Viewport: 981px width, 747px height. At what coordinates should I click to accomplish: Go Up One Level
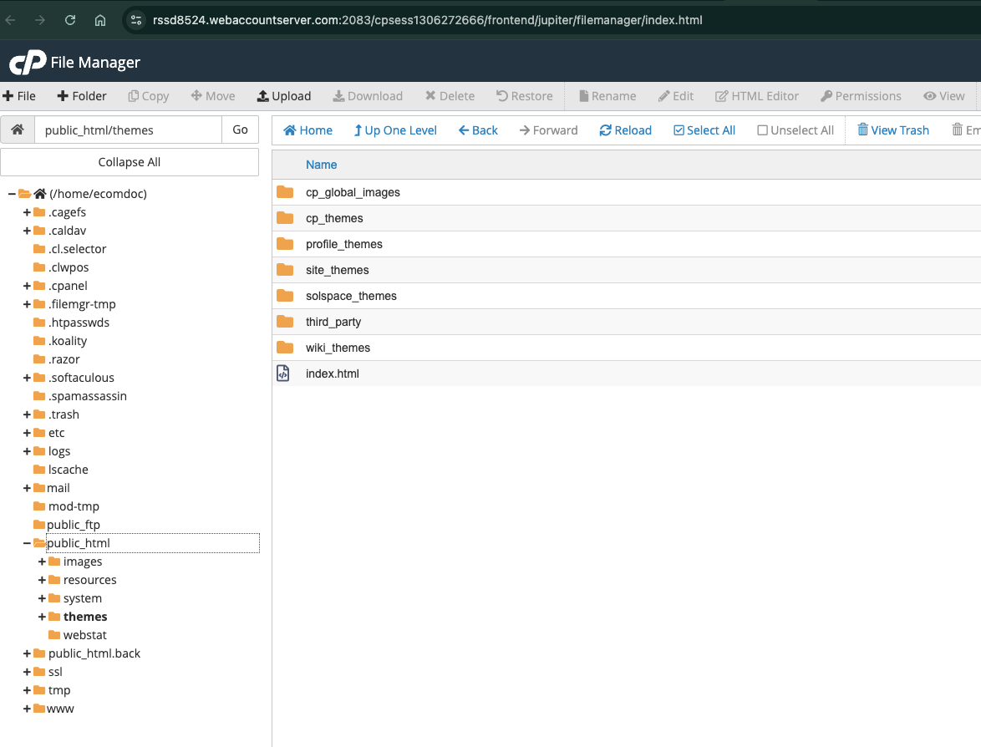394,130
